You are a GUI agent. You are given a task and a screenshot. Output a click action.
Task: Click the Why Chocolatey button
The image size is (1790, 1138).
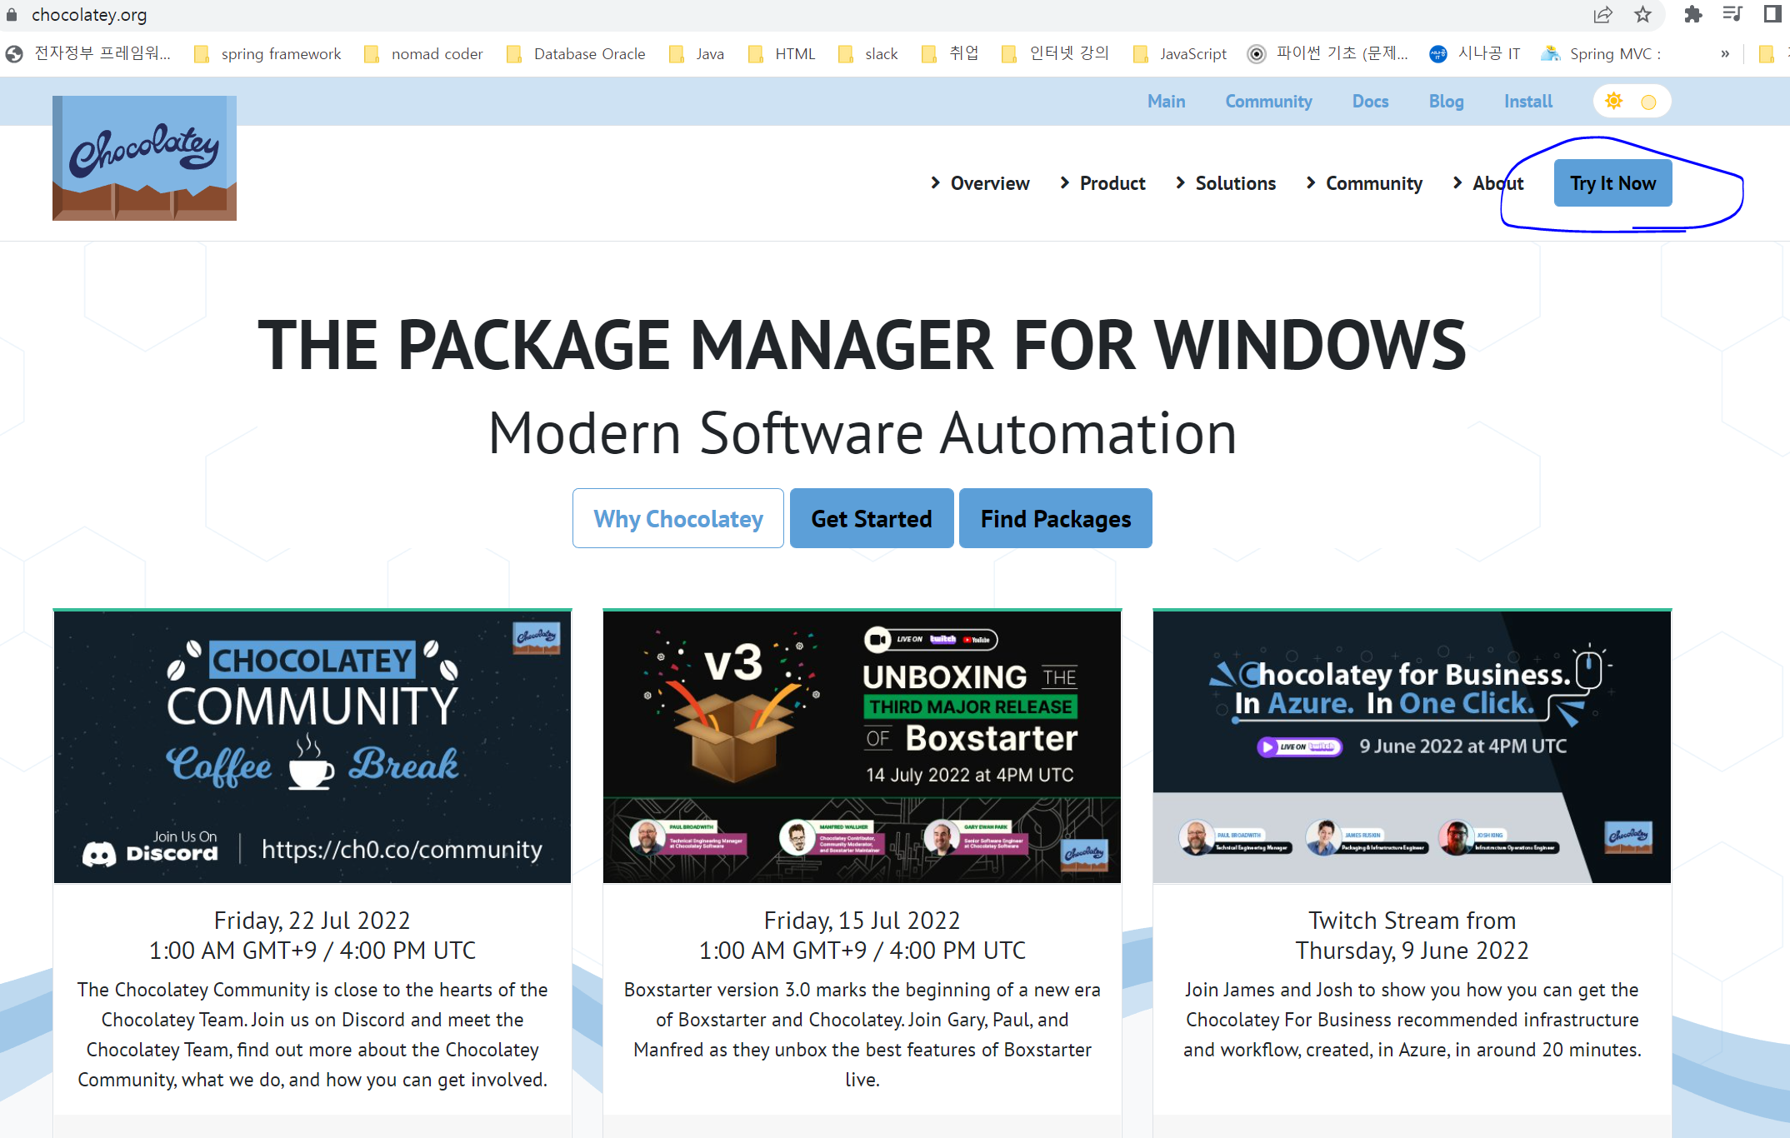[677, 519]
